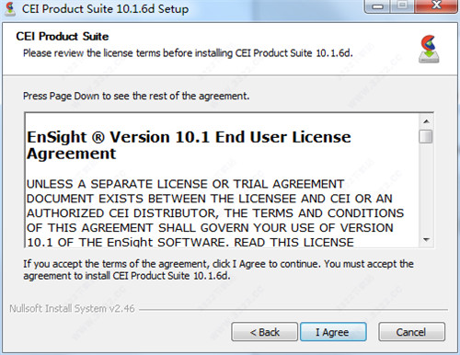Viewport: 460px width, 355px height.
Task: Click I Agree to accept the license
Action: pos(333,332)
